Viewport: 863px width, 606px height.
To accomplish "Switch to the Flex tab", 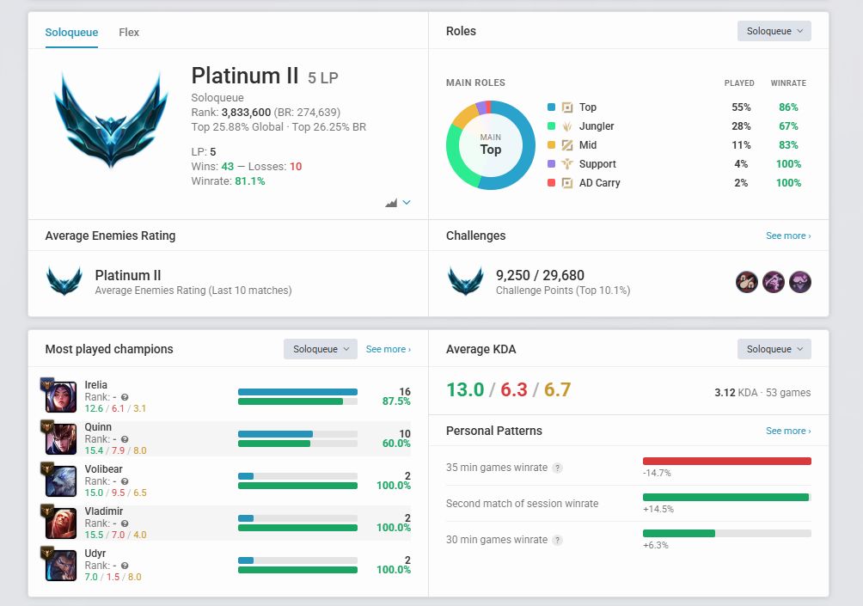I will tap(129, 33).
